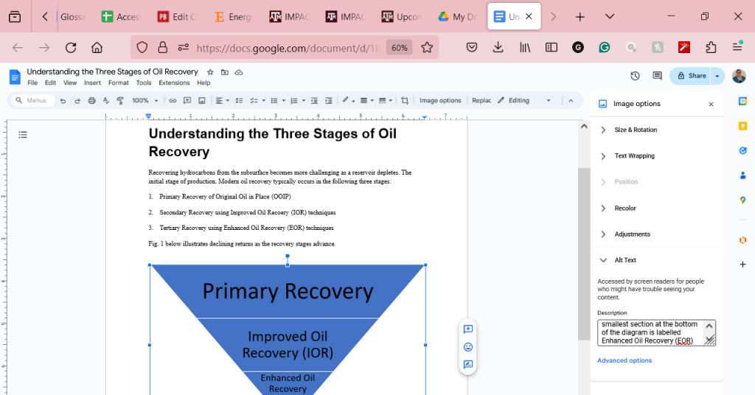Viewport: 755px width, 395px height.
Task: Bookmark this page with star
Action: click(x=427, y=48)
